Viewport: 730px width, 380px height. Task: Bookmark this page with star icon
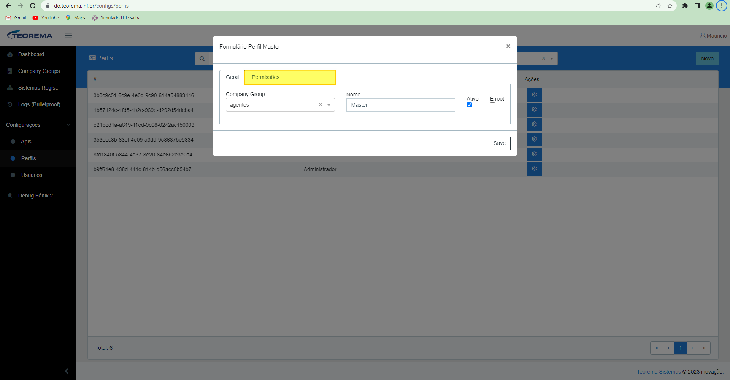coord(670,6)
